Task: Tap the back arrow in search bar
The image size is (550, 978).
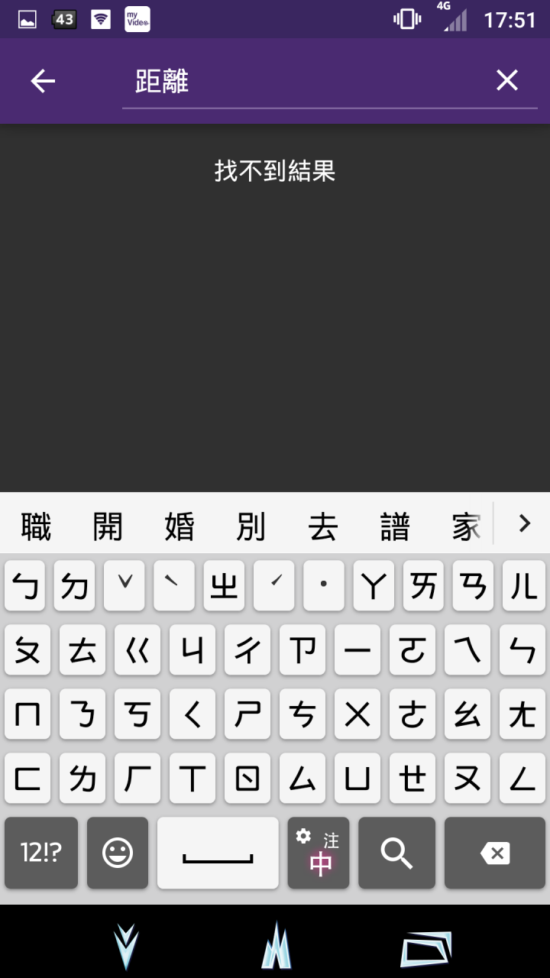Action: tap(43, 81)
